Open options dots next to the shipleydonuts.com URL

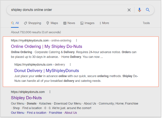[x=50, y=92]
